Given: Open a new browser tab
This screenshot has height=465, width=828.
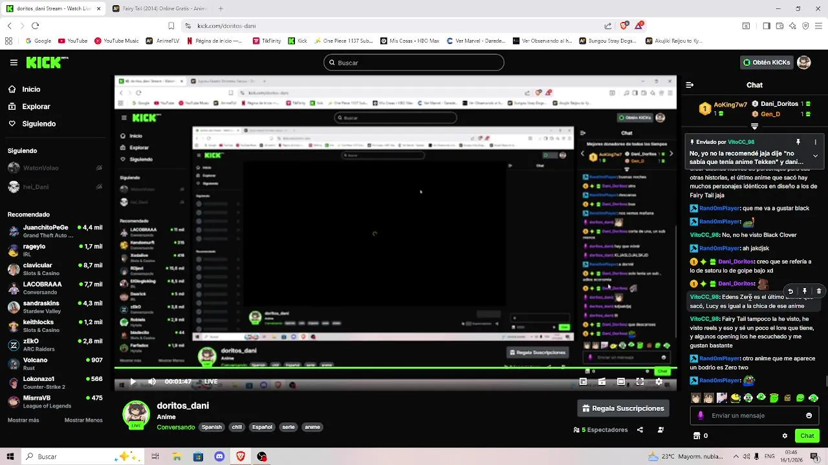Looking at the screenshot, I should pyautogui.click(x=221, y=8).
